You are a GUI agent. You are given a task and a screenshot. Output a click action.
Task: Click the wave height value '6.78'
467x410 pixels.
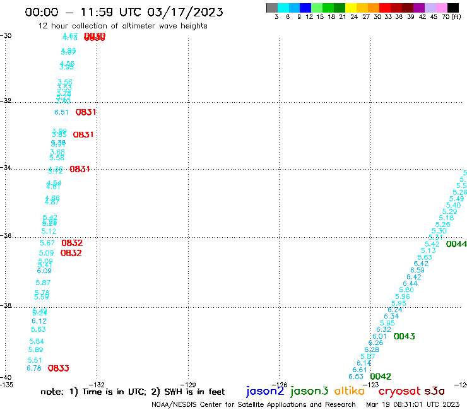34,368
